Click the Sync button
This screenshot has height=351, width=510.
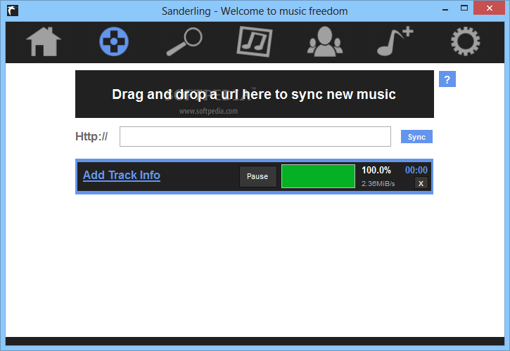(416, 137)
